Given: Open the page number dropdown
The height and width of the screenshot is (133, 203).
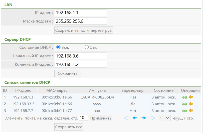Looking at the screenshot, I should pyautogui.click(x=164, y=118).
